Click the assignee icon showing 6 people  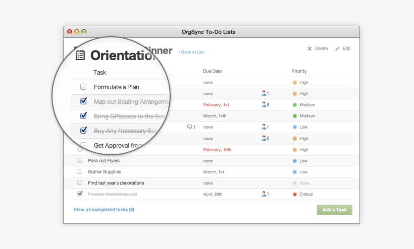pos(264,138)
